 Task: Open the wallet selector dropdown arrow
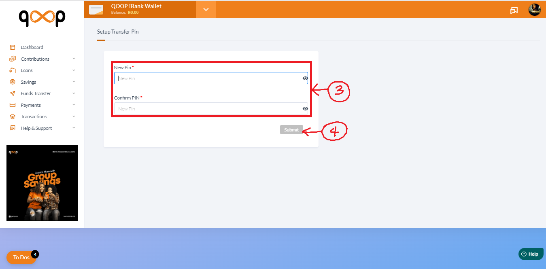click(x=206, y=9)
